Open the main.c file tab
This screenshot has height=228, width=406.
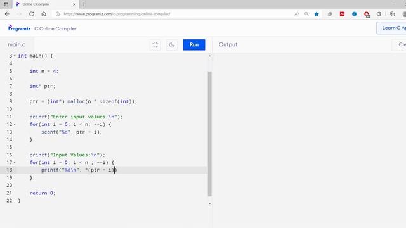coord(16,44)
